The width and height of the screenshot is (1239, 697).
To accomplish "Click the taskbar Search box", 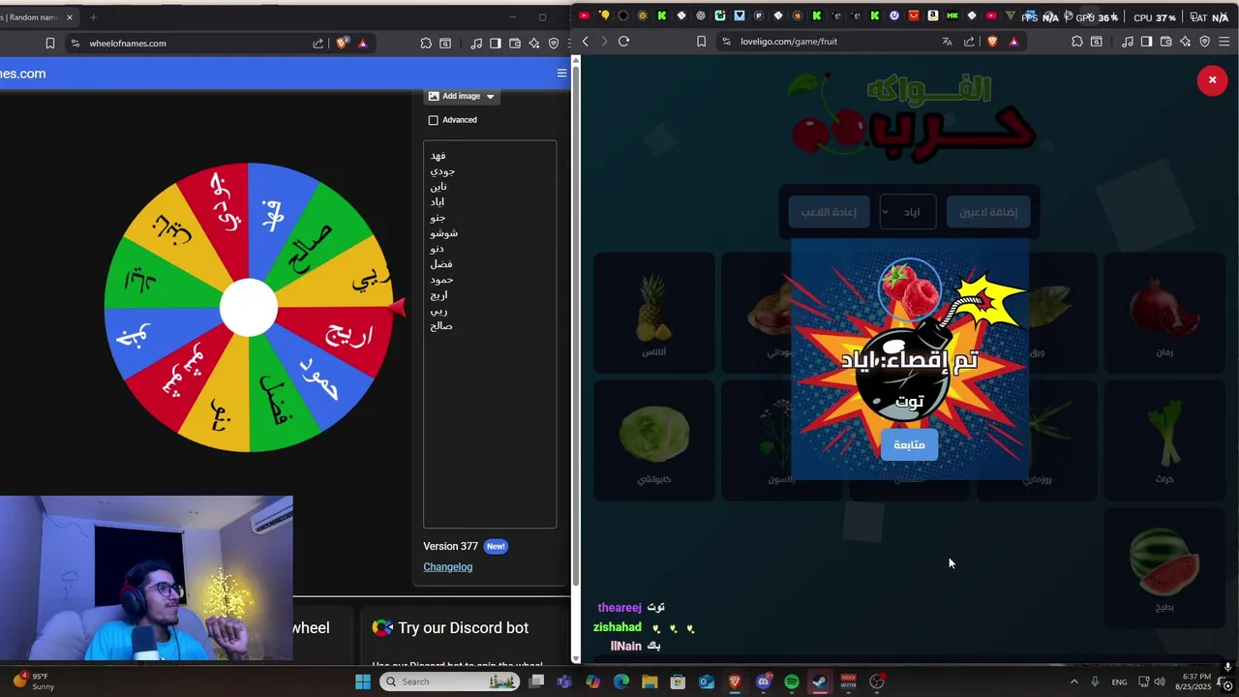I will [x=449, y=682].
